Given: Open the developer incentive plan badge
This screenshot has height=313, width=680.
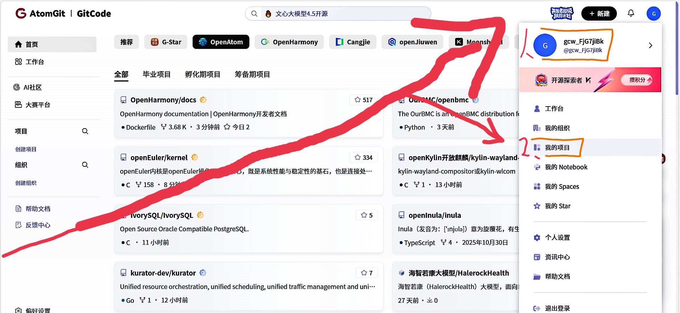Looking at the screenshot, I should (x=562, y=13).
